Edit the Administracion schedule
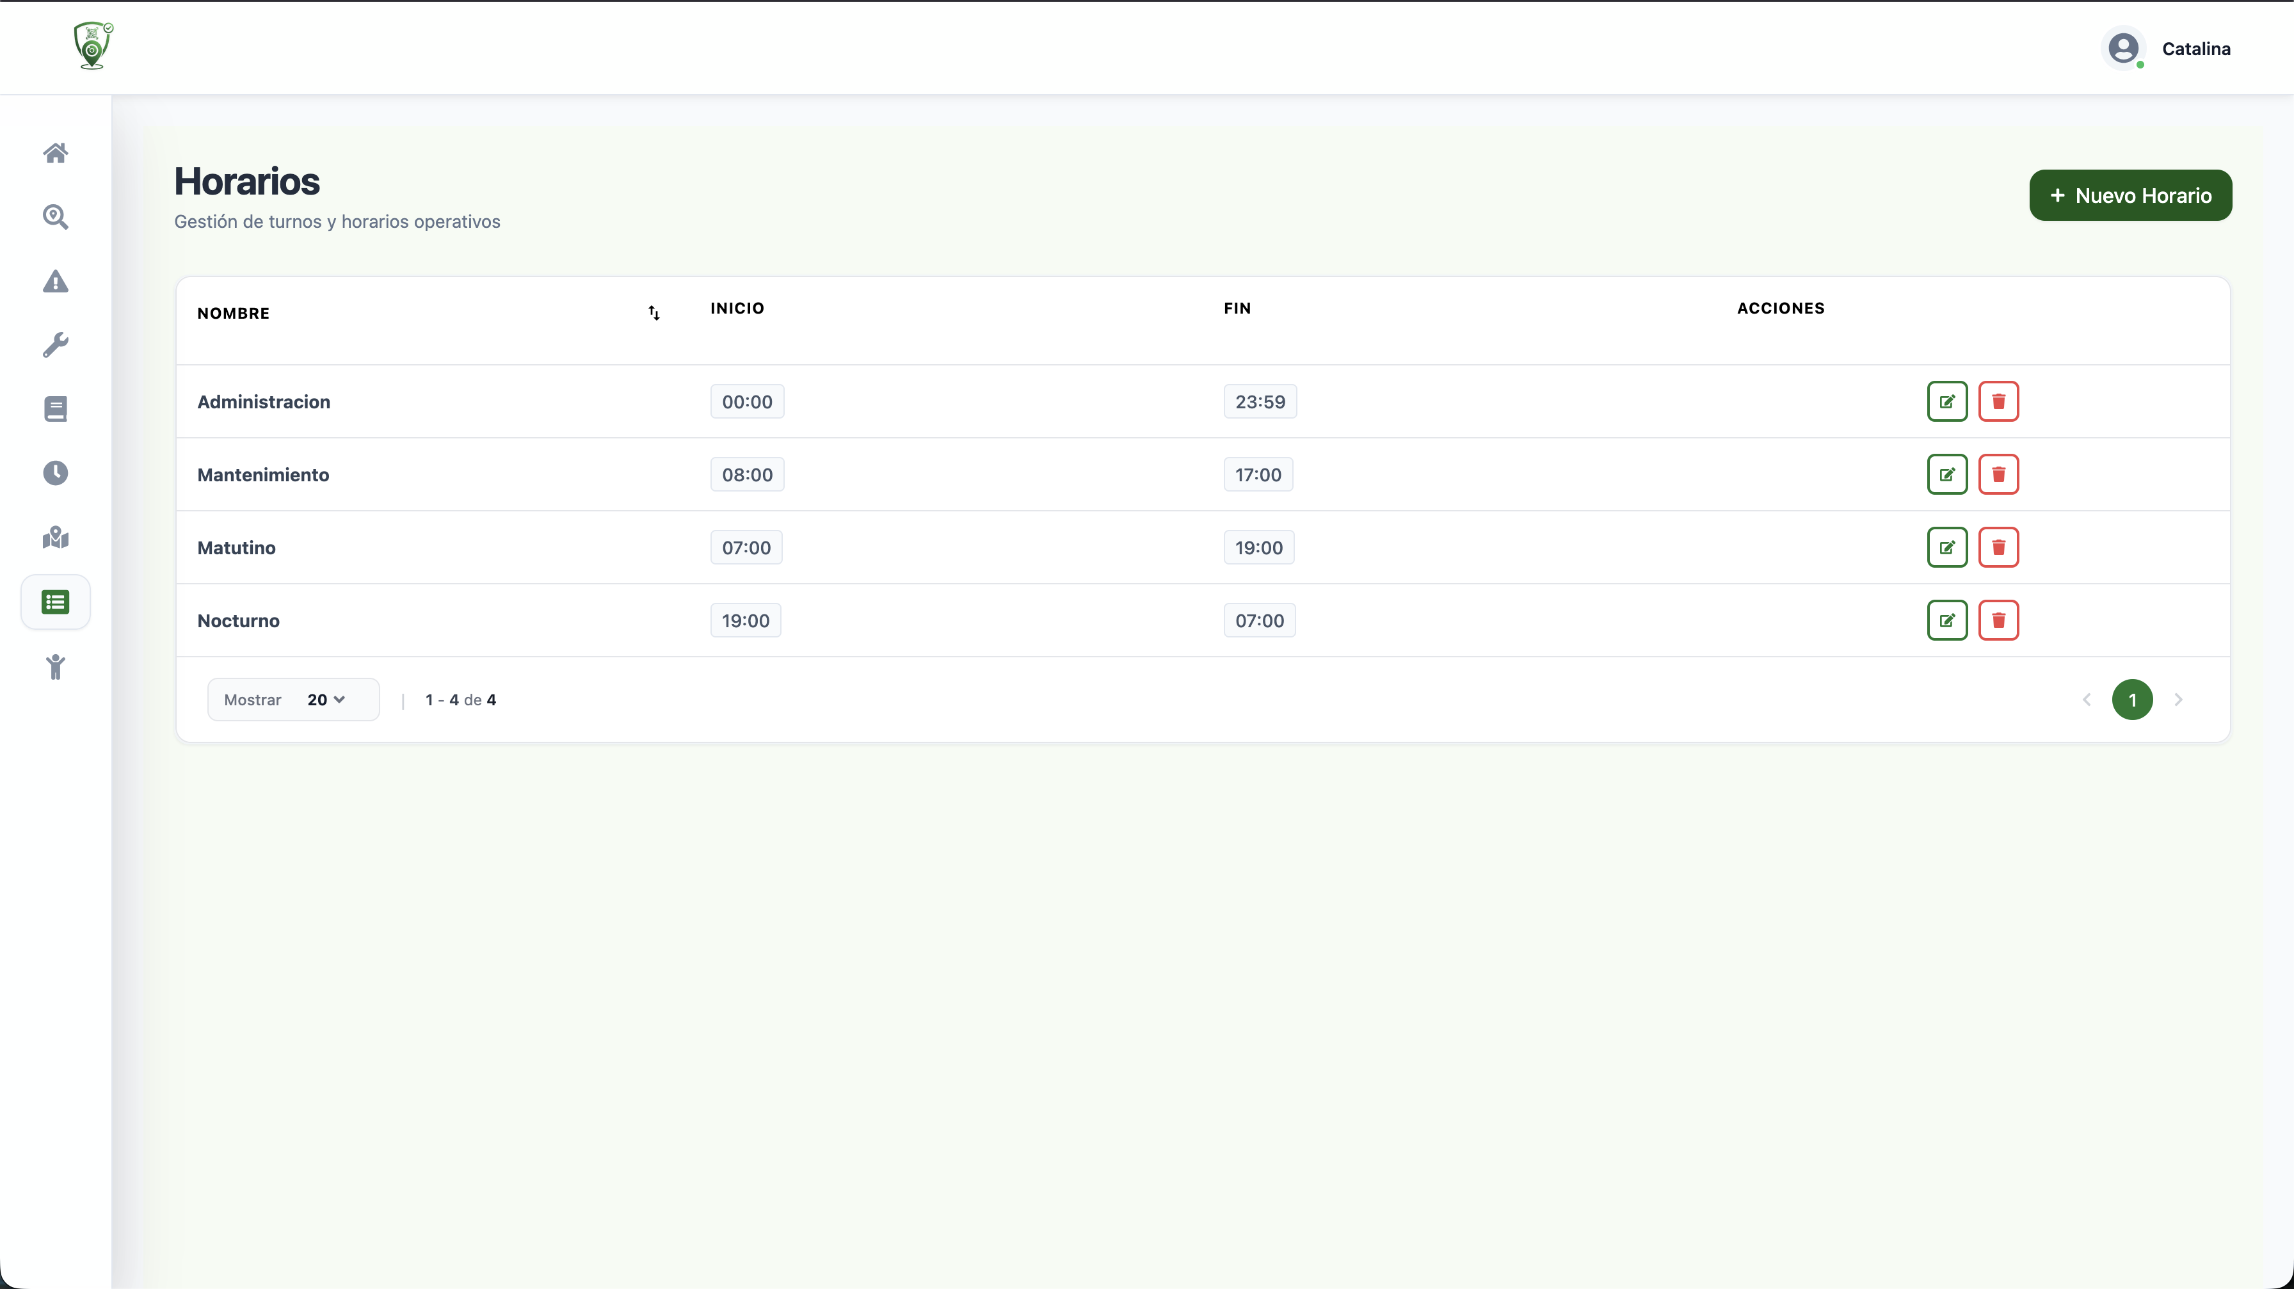This screenshot has width=2294, height=1289. pyautogui.click(x=1946, y=401)
